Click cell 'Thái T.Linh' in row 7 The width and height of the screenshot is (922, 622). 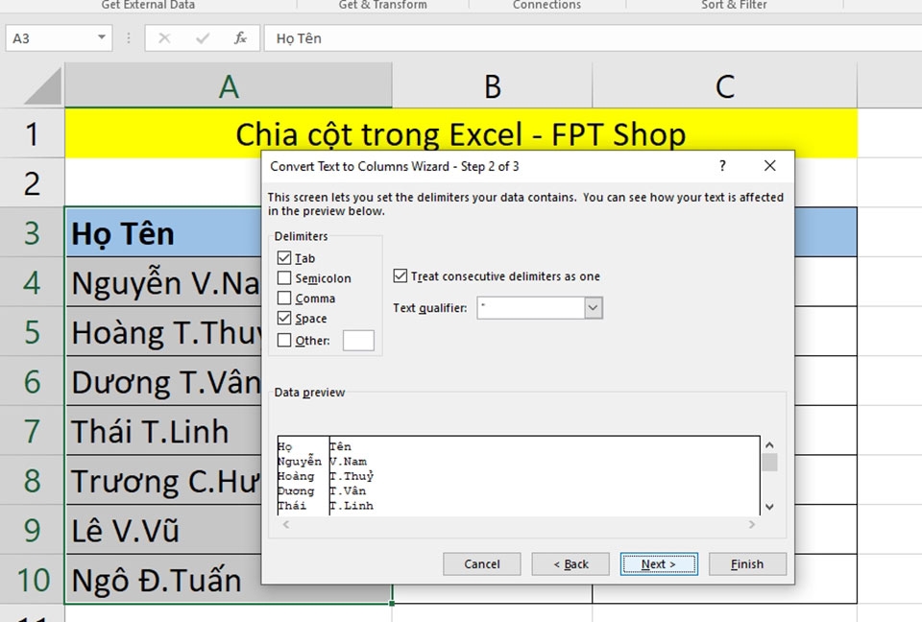[163, 431]
